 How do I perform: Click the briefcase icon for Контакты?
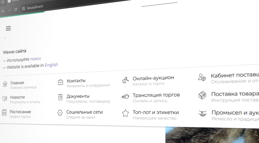pyautogui.click(x=60, y=82)
